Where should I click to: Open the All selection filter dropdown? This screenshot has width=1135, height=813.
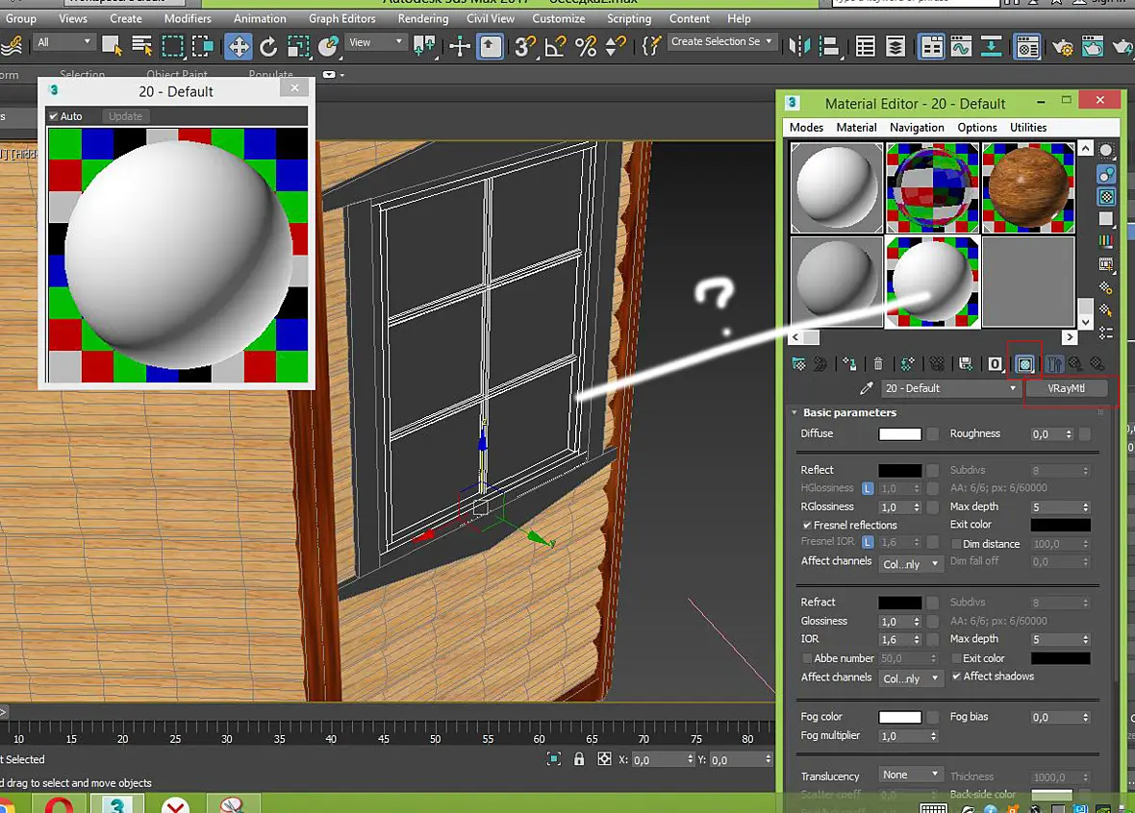pyautogui.click(x=64, y=42)
